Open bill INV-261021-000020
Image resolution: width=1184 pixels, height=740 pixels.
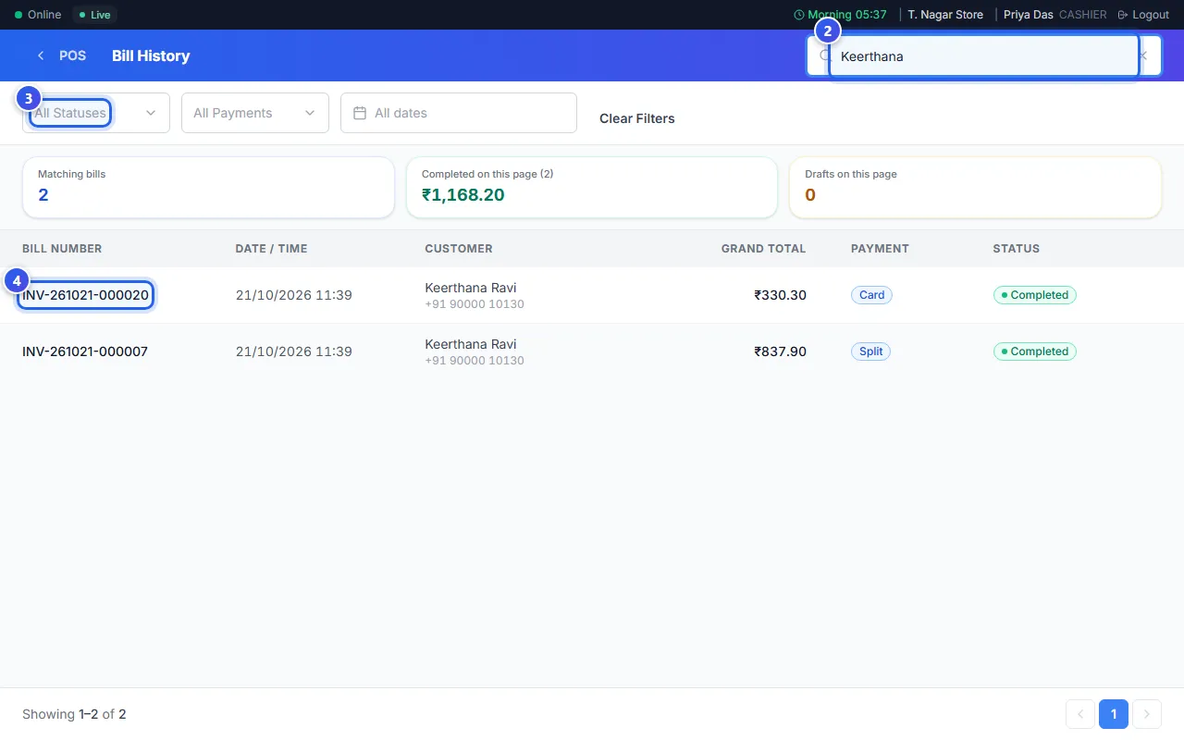tap(85, 295)
